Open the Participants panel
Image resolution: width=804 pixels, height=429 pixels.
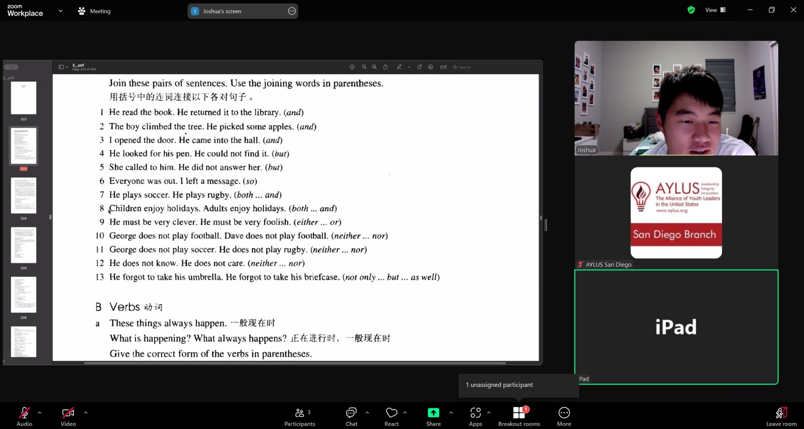[x=300, y=416]
